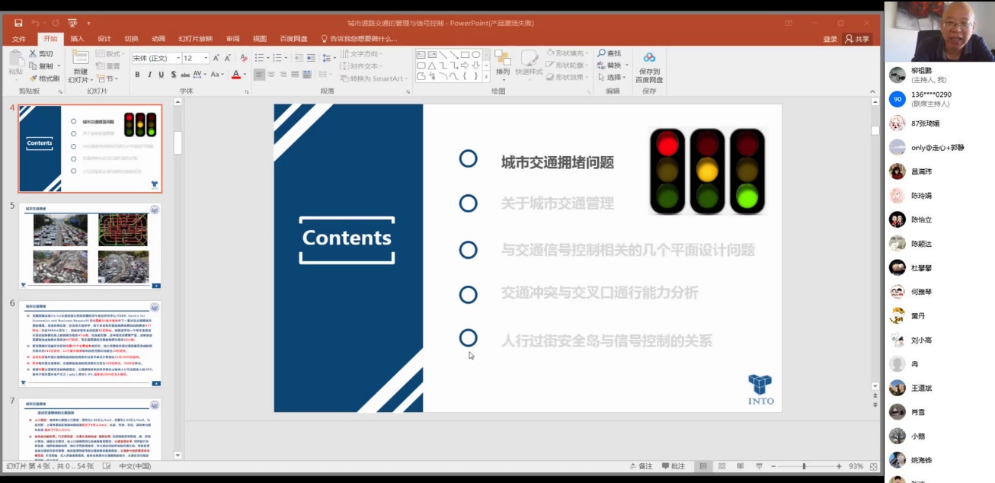
Task: Click the Notes (备注) button in status bar
Action: coord(641,466)
